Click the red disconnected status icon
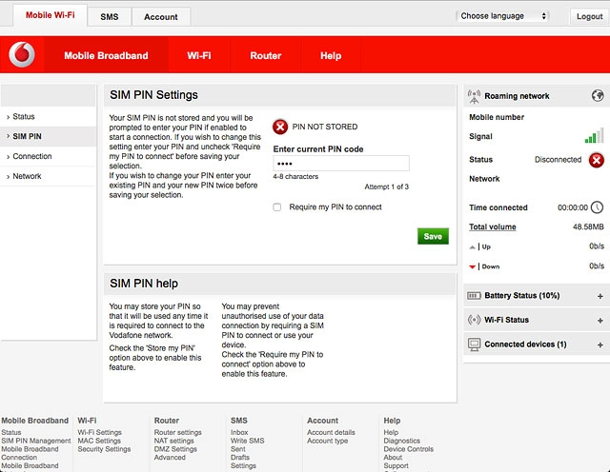Viewport: 610px width, 472px height. [596, 160]
